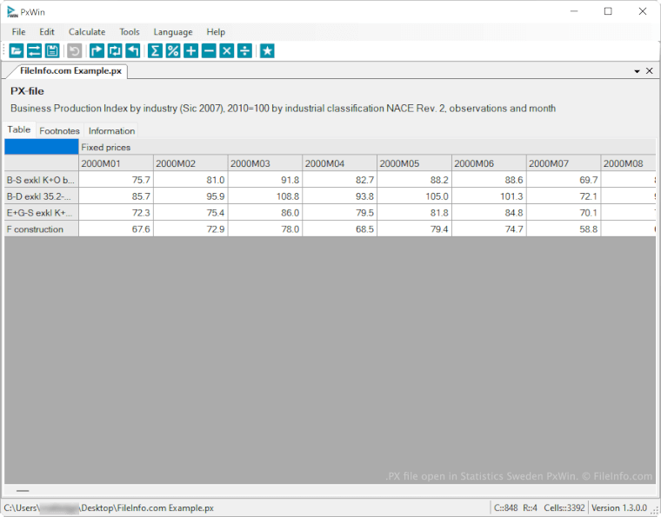Image resolution: width=661 pixels, height=517 pixels.
Task: Click the swap arrows toolbar icon
Action: click(34, 51)
